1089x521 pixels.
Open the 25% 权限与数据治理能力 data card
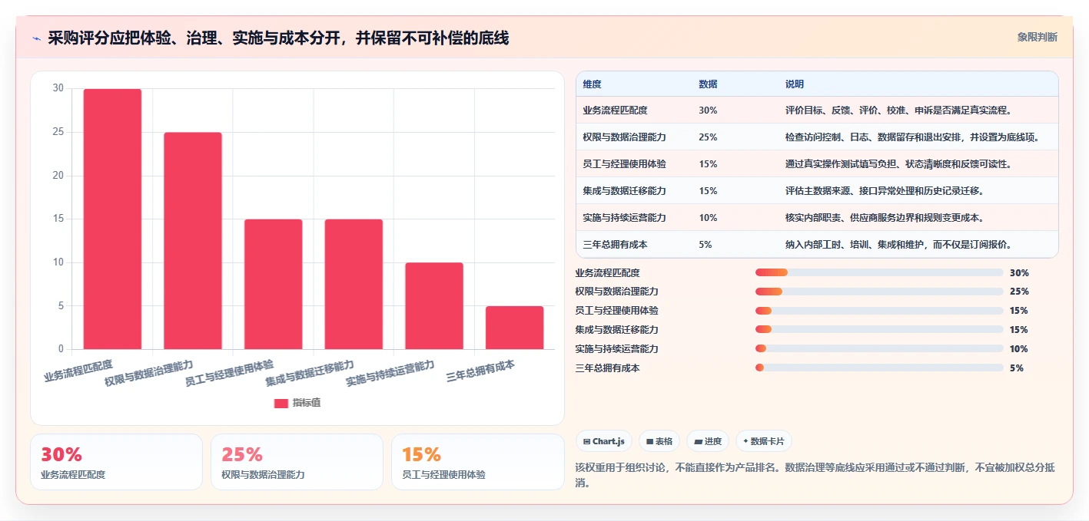(x=297, y=462)
